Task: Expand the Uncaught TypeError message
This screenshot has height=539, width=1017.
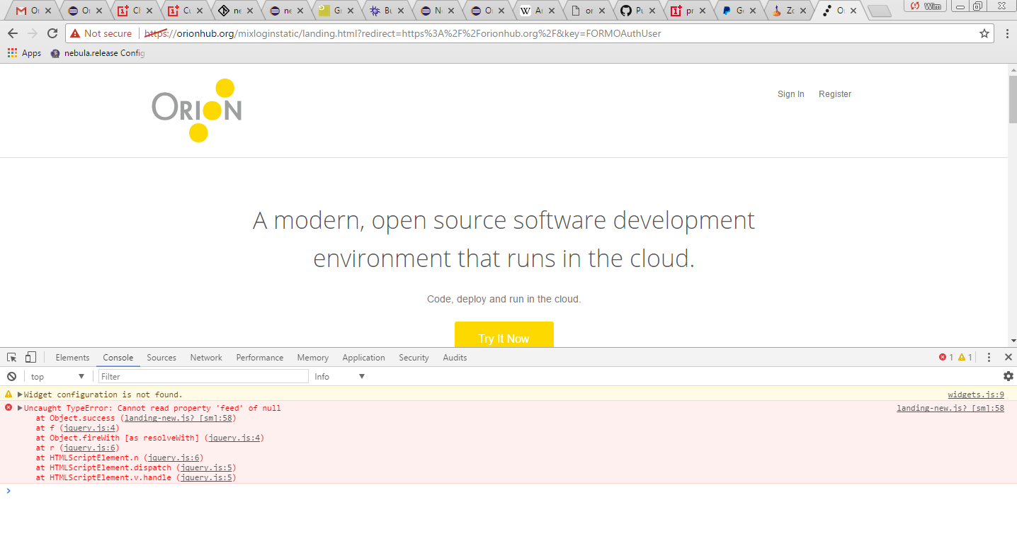Action: coord(21,408)
